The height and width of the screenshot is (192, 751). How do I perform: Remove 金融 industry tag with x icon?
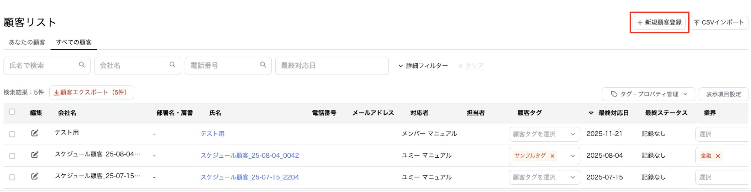[x=718, y=156]
